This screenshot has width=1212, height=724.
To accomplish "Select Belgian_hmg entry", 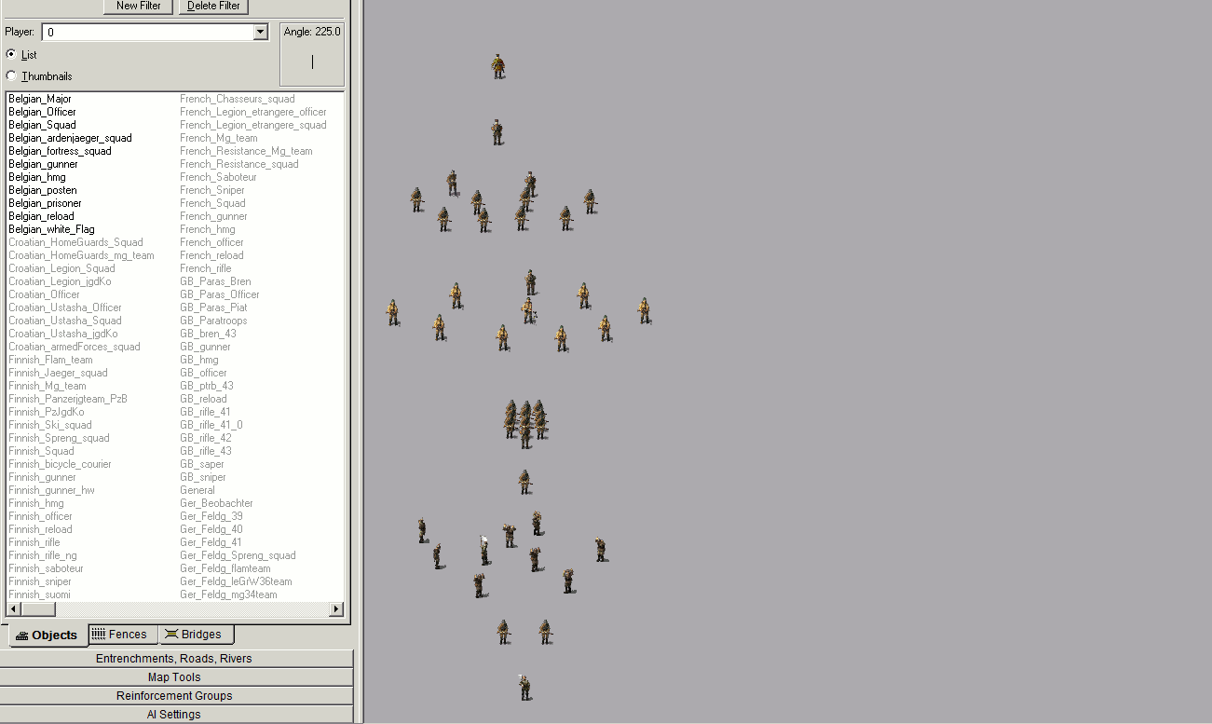I will [37, 177].
